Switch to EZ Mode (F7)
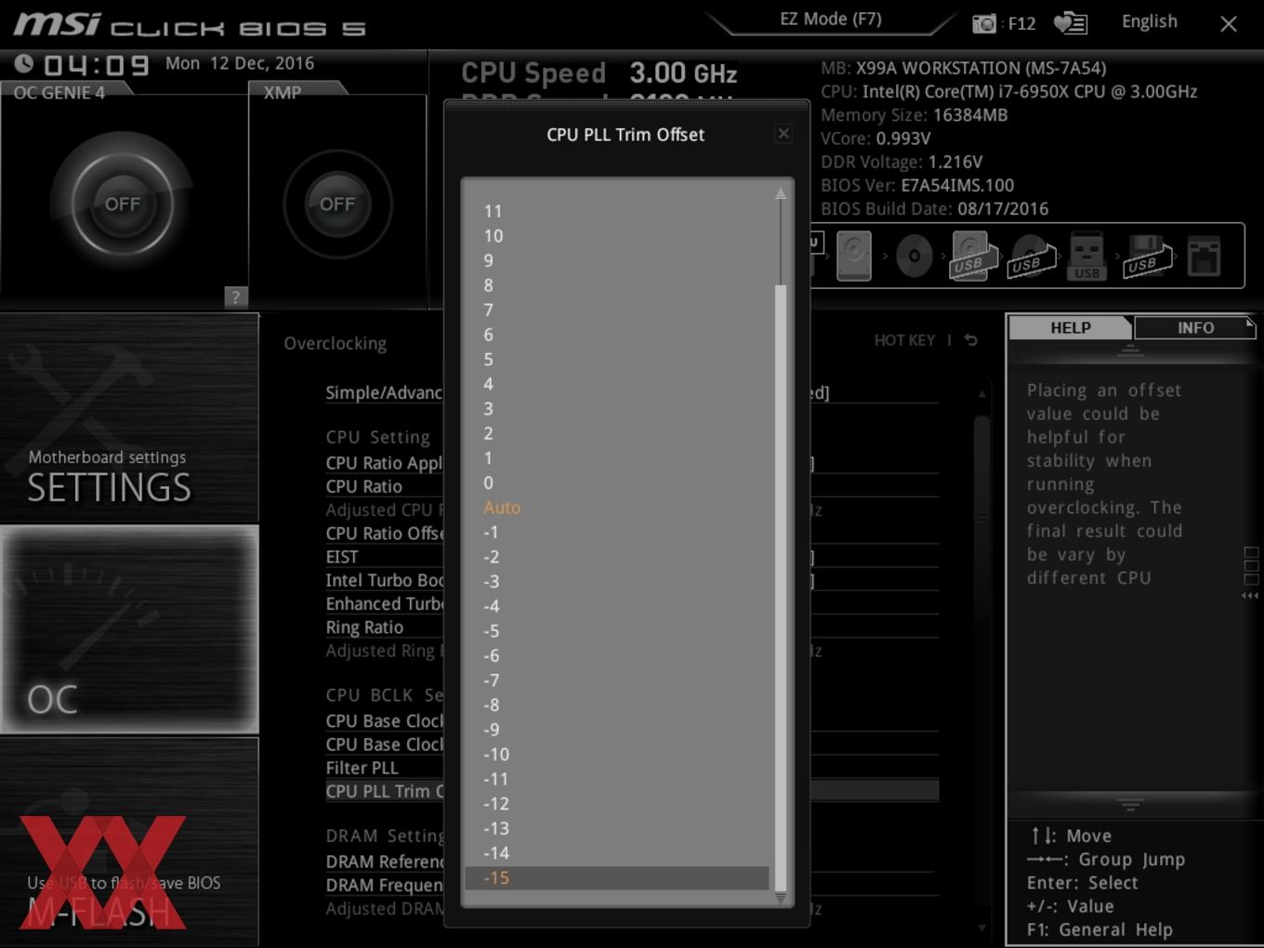1264x948 pixels. click(830, 20)
